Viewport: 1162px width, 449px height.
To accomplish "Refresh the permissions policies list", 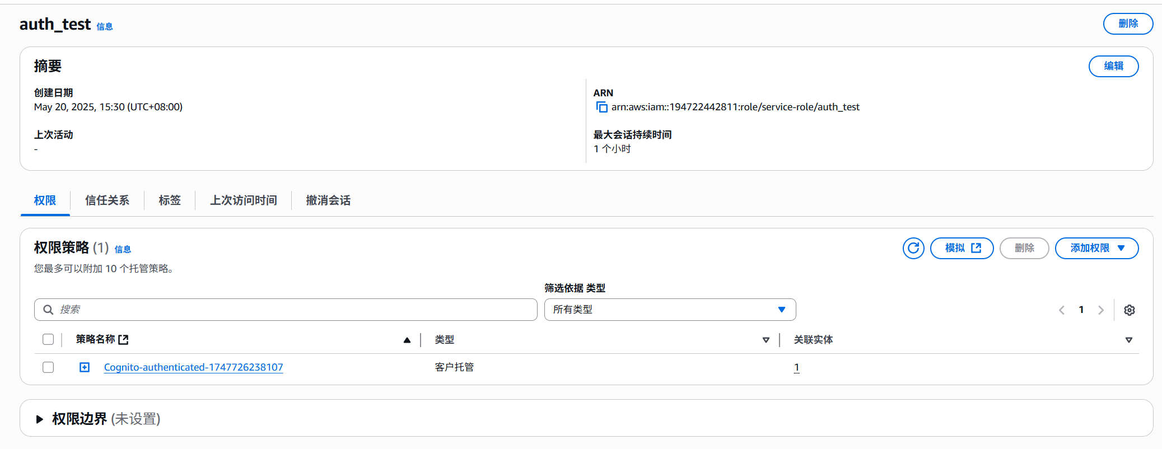I will coord(913,248).
